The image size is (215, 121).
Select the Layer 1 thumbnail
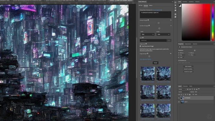coord(182,102)
